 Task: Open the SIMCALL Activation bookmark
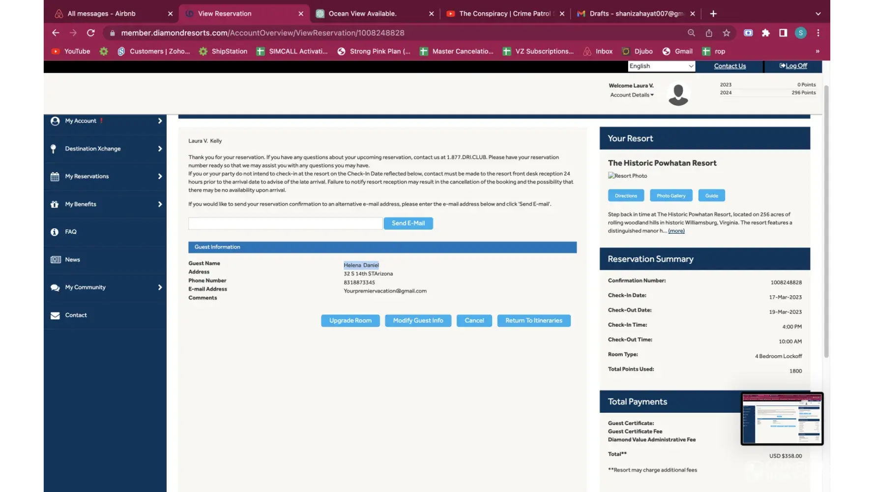[292, 51]
